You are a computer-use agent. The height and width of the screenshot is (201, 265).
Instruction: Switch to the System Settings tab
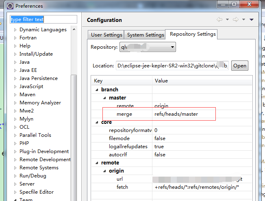click(145, 35)
